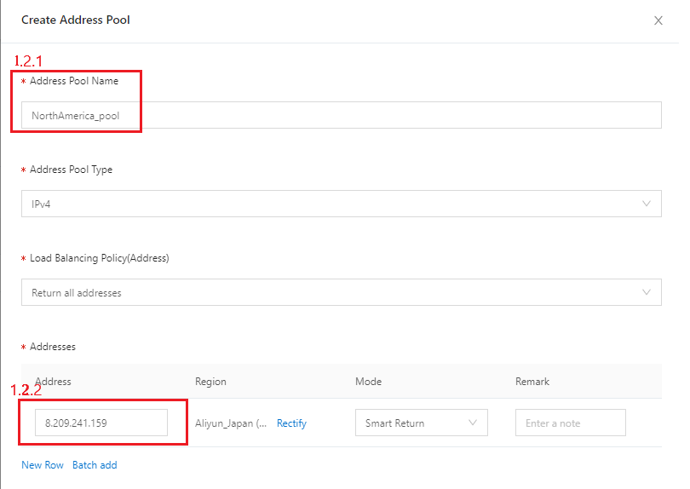The height and width of the screenshot is (489, 690).
Task: Click chevron arrow of Address Pool Type
Action: (647, 204)
